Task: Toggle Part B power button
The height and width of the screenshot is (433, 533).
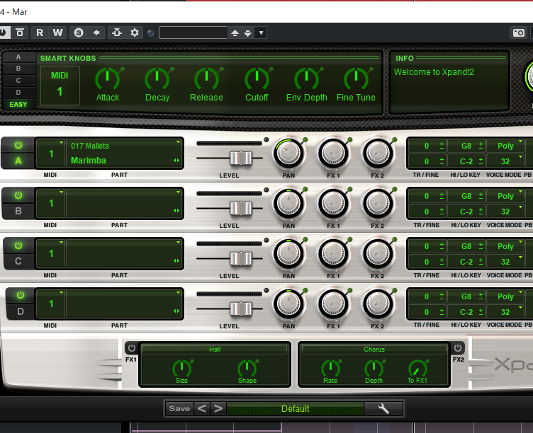Action: [x=18, y=195]
